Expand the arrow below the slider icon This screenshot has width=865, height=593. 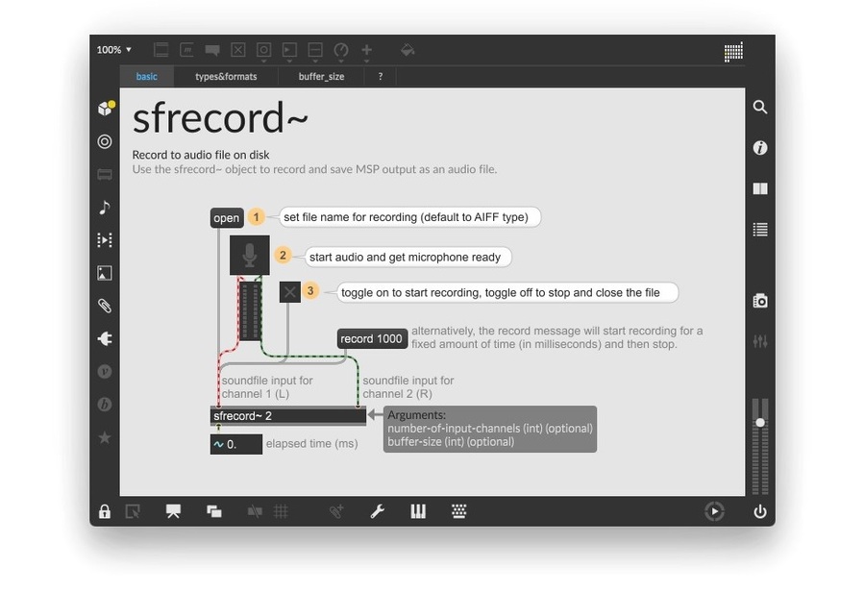pyautogui.click(x=315, y=62)
